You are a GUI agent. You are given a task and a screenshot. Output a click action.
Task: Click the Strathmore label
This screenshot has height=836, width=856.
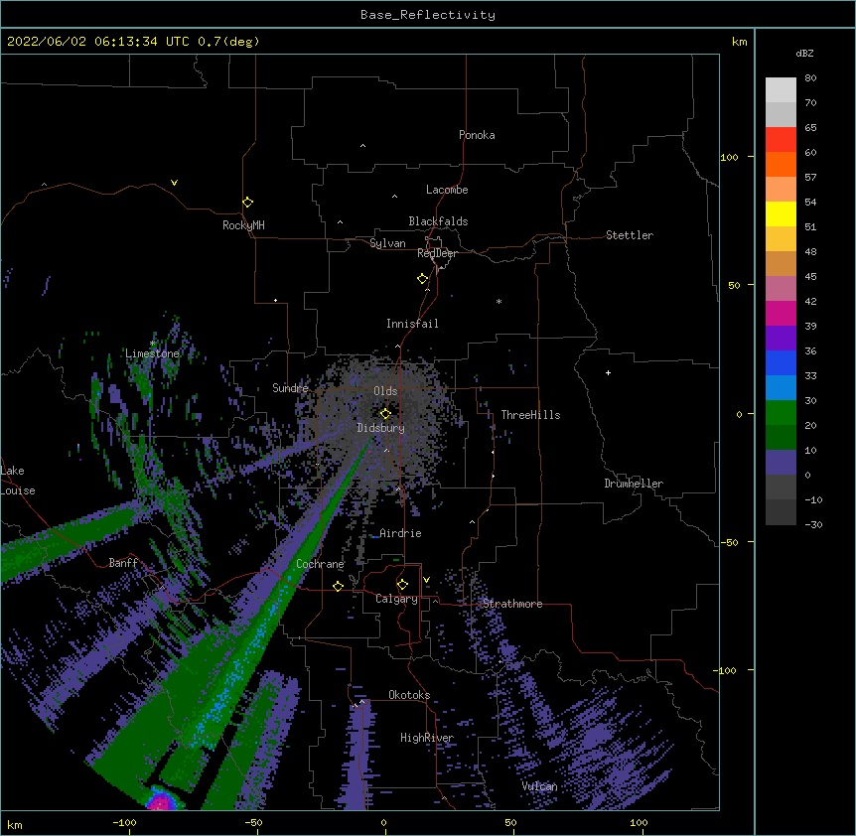pos(512,604)
